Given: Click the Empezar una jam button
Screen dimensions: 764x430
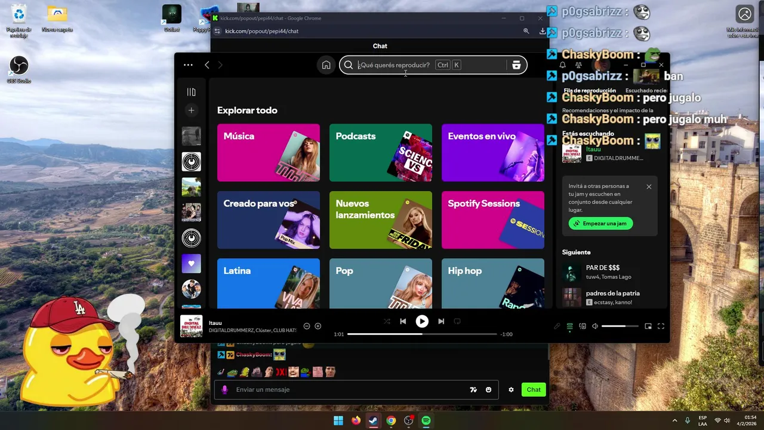Looking at the screenshot, I should pos(600,223).
